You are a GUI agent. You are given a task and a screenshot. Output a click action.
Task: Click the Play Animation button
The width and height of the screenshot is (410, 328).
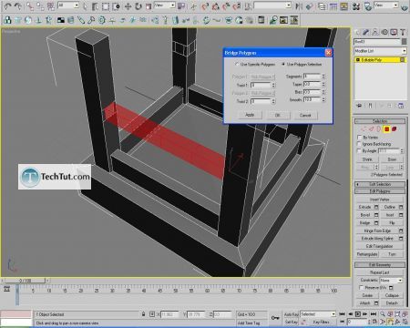(358, 314)
